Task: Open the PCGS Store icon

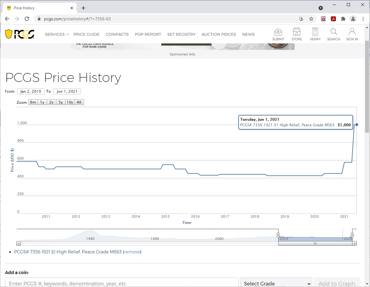Action: click(296, 34)
